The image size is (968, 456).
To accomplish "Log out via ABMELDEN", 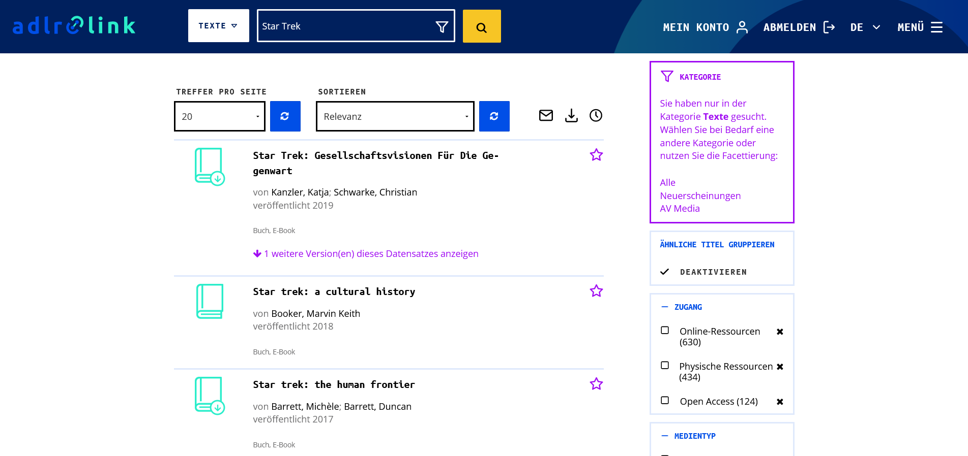I will point(789,27).
